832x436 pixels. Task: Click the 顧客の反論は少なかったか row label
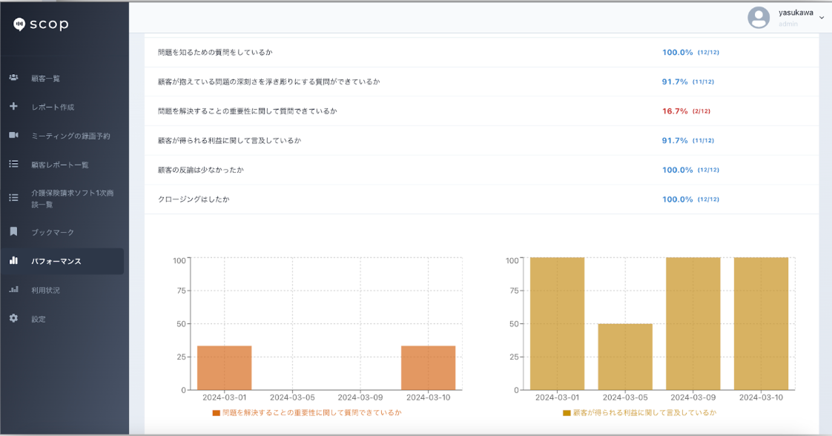(200, 170)
